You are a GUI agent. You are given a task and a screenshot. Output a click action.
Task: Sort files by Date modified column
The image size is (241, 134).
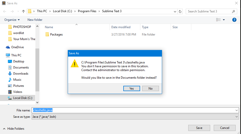121,27
